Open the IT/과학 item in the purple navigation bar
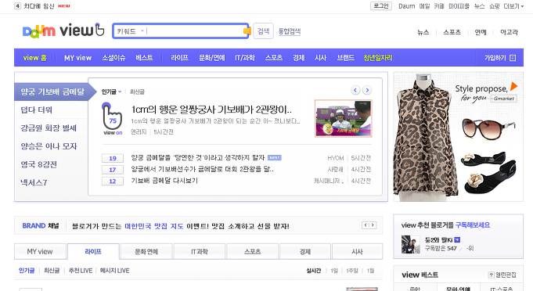The image size is (533, 291). [245, 58]
